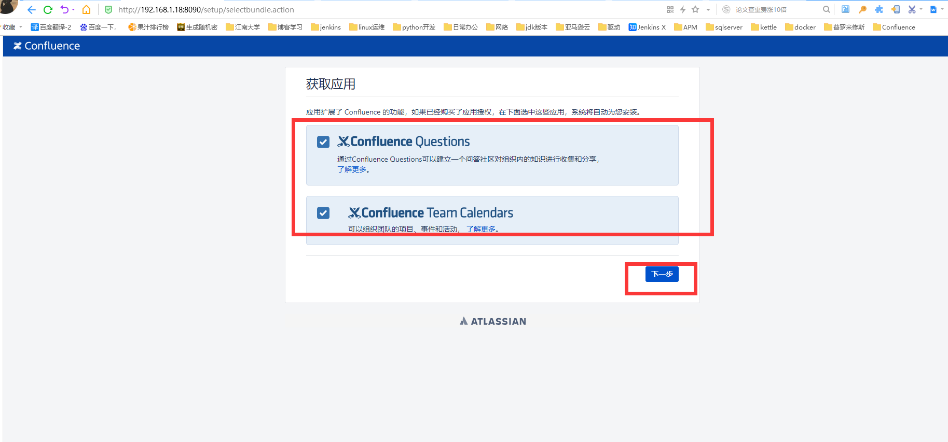Click the search box showing 论文查重费涨10倍
The image size is (948, 442).
776,10
